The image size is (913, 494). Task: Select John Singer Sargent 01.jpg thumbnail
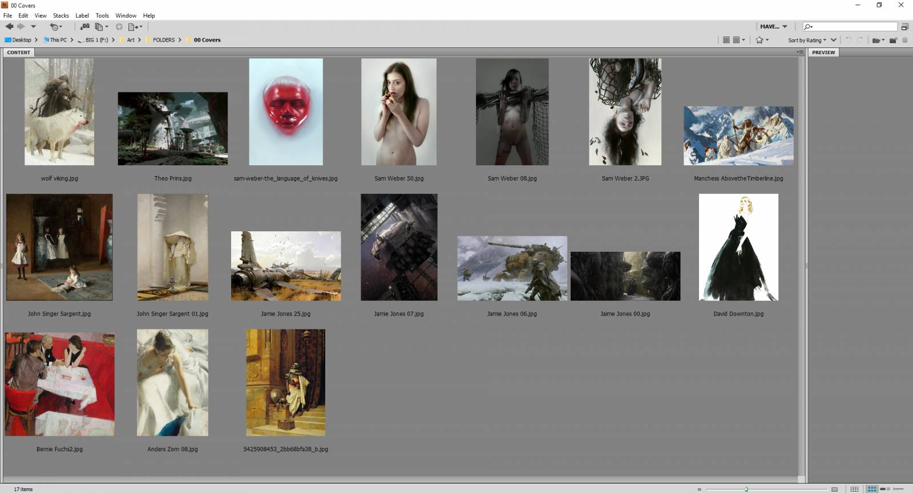pyautogui.click(x=172, y=247)
